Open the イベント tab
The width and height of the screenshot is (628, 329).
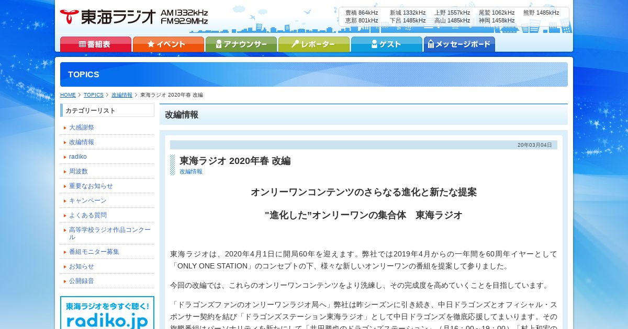click(x=168, y=44)
